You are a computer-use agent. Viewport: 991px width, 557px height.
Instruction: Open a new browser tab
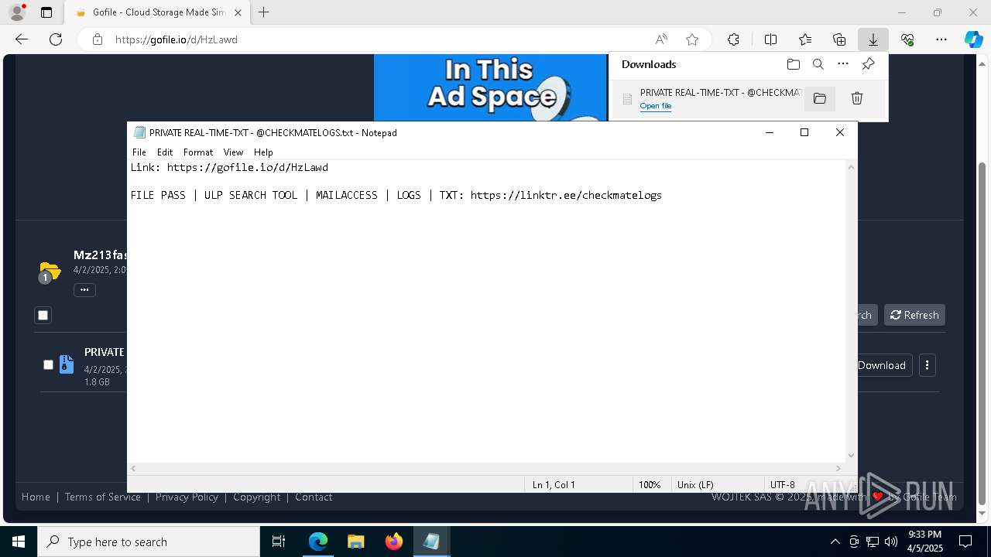tap(264, 12)
